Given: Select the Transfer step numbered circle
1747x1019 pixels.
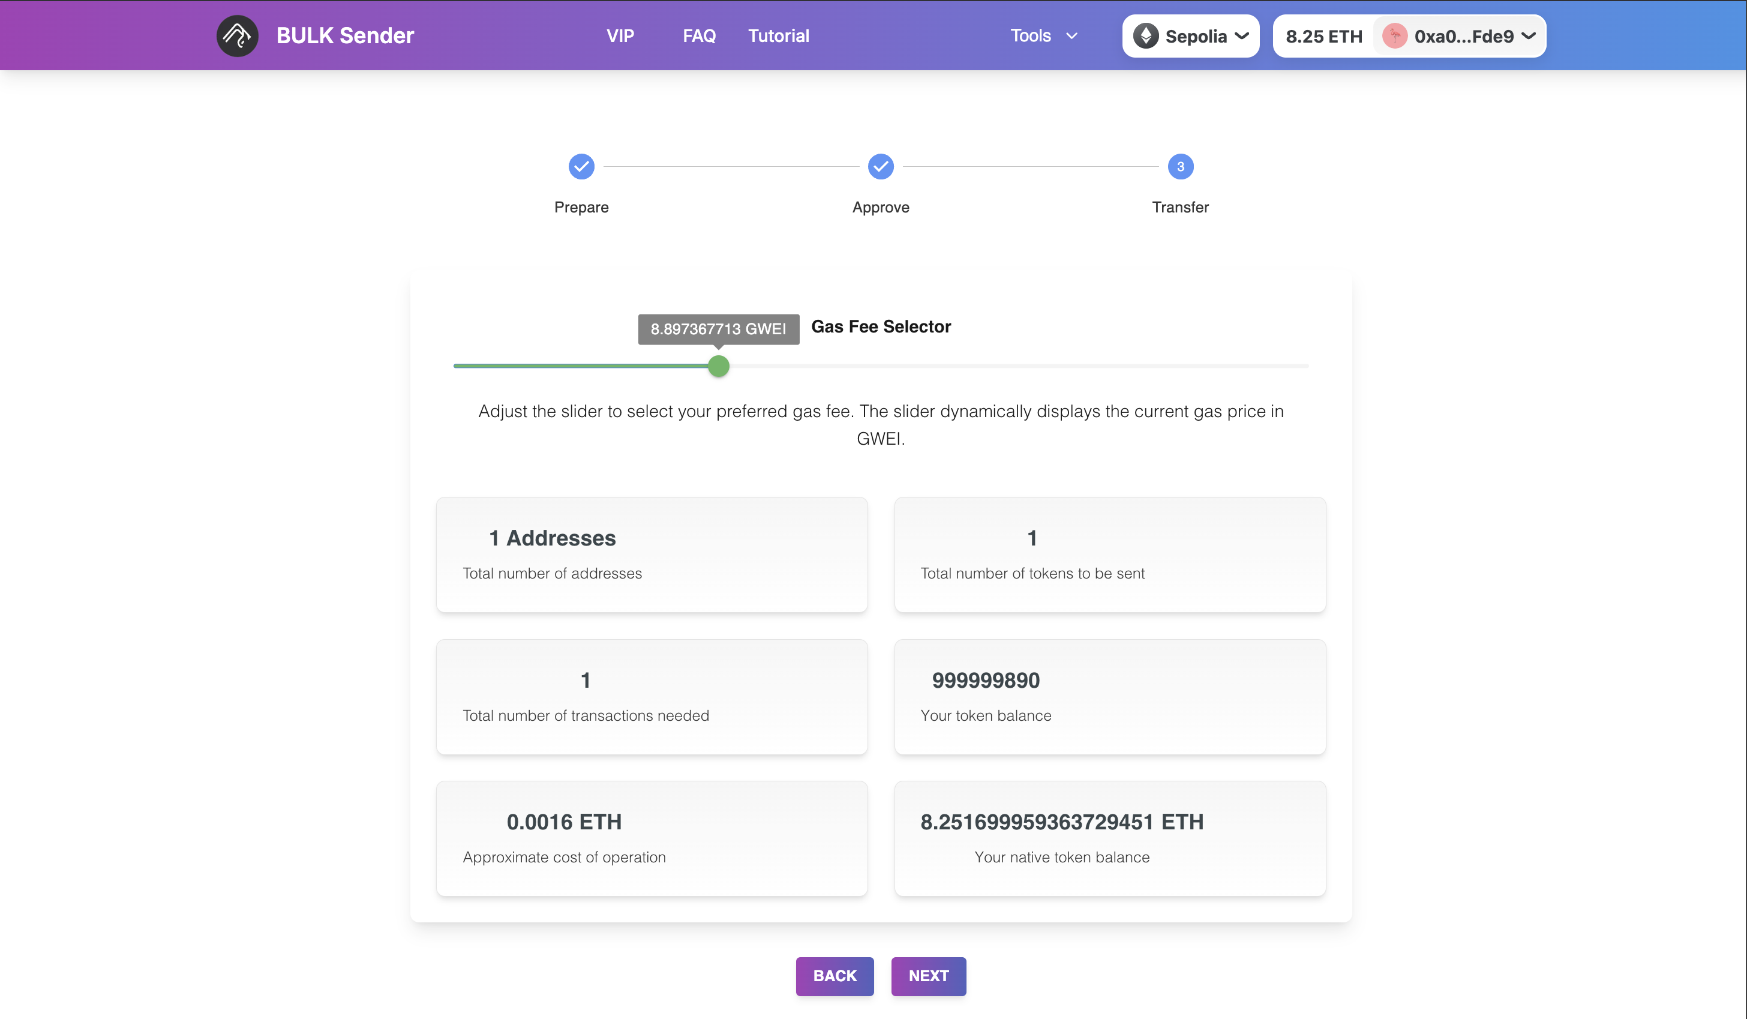Looking at the screenshot, I should click(x=1180, y=166).
